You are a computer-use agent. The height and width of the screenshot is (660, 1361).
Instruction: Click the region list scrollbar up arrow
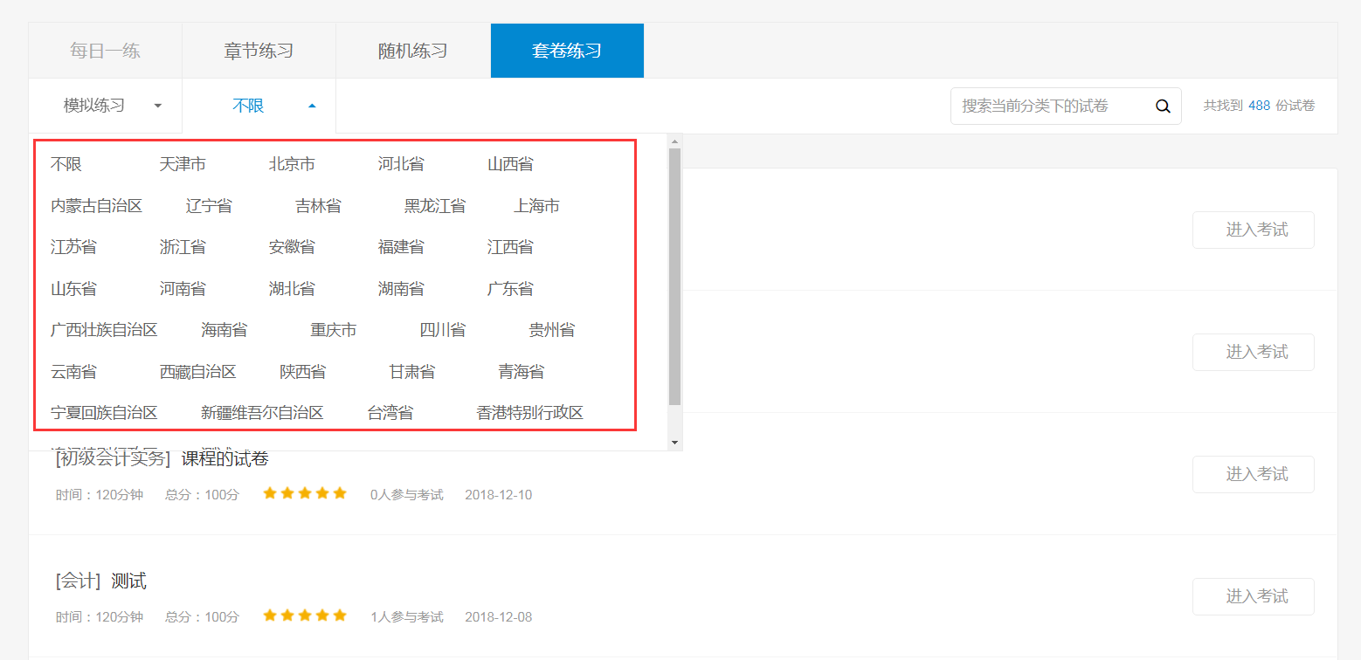[x=674, y=141]
